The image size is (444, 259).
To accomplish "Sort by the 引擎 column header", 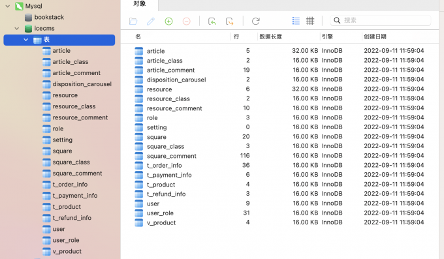I will pos(327,37).
